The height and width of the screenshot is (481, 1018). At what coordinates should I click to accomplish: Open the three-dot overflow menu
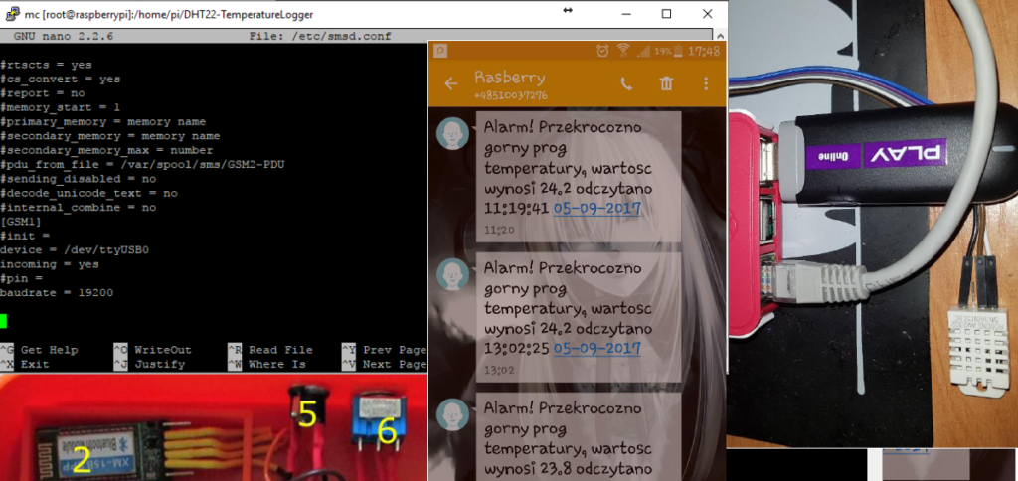click(706, 84)
